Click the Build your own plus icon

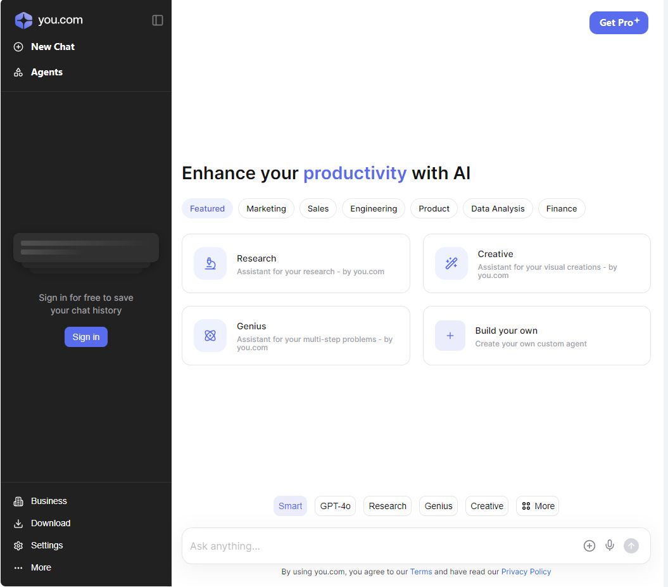(450, 336)
